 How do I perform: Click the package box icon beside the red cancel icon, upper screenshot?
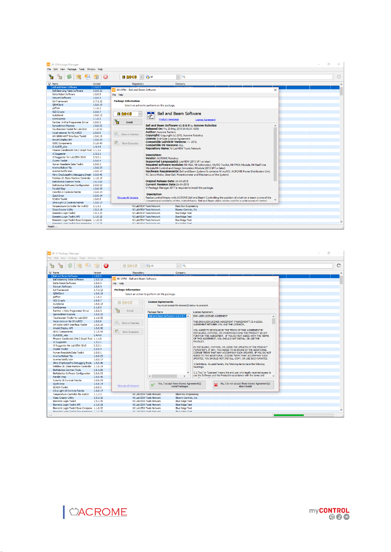point(96,77)
